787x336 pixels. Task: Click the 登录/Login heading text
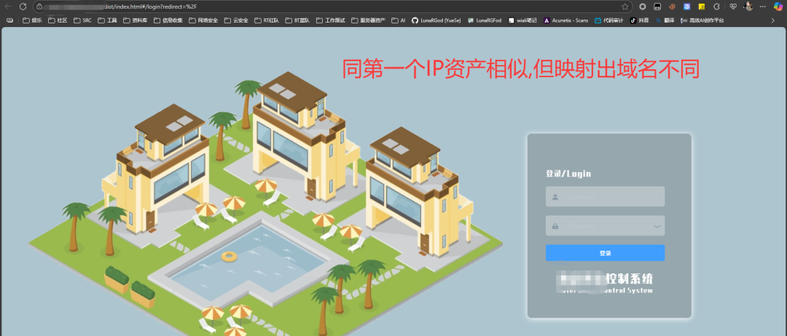coord(568,173)
